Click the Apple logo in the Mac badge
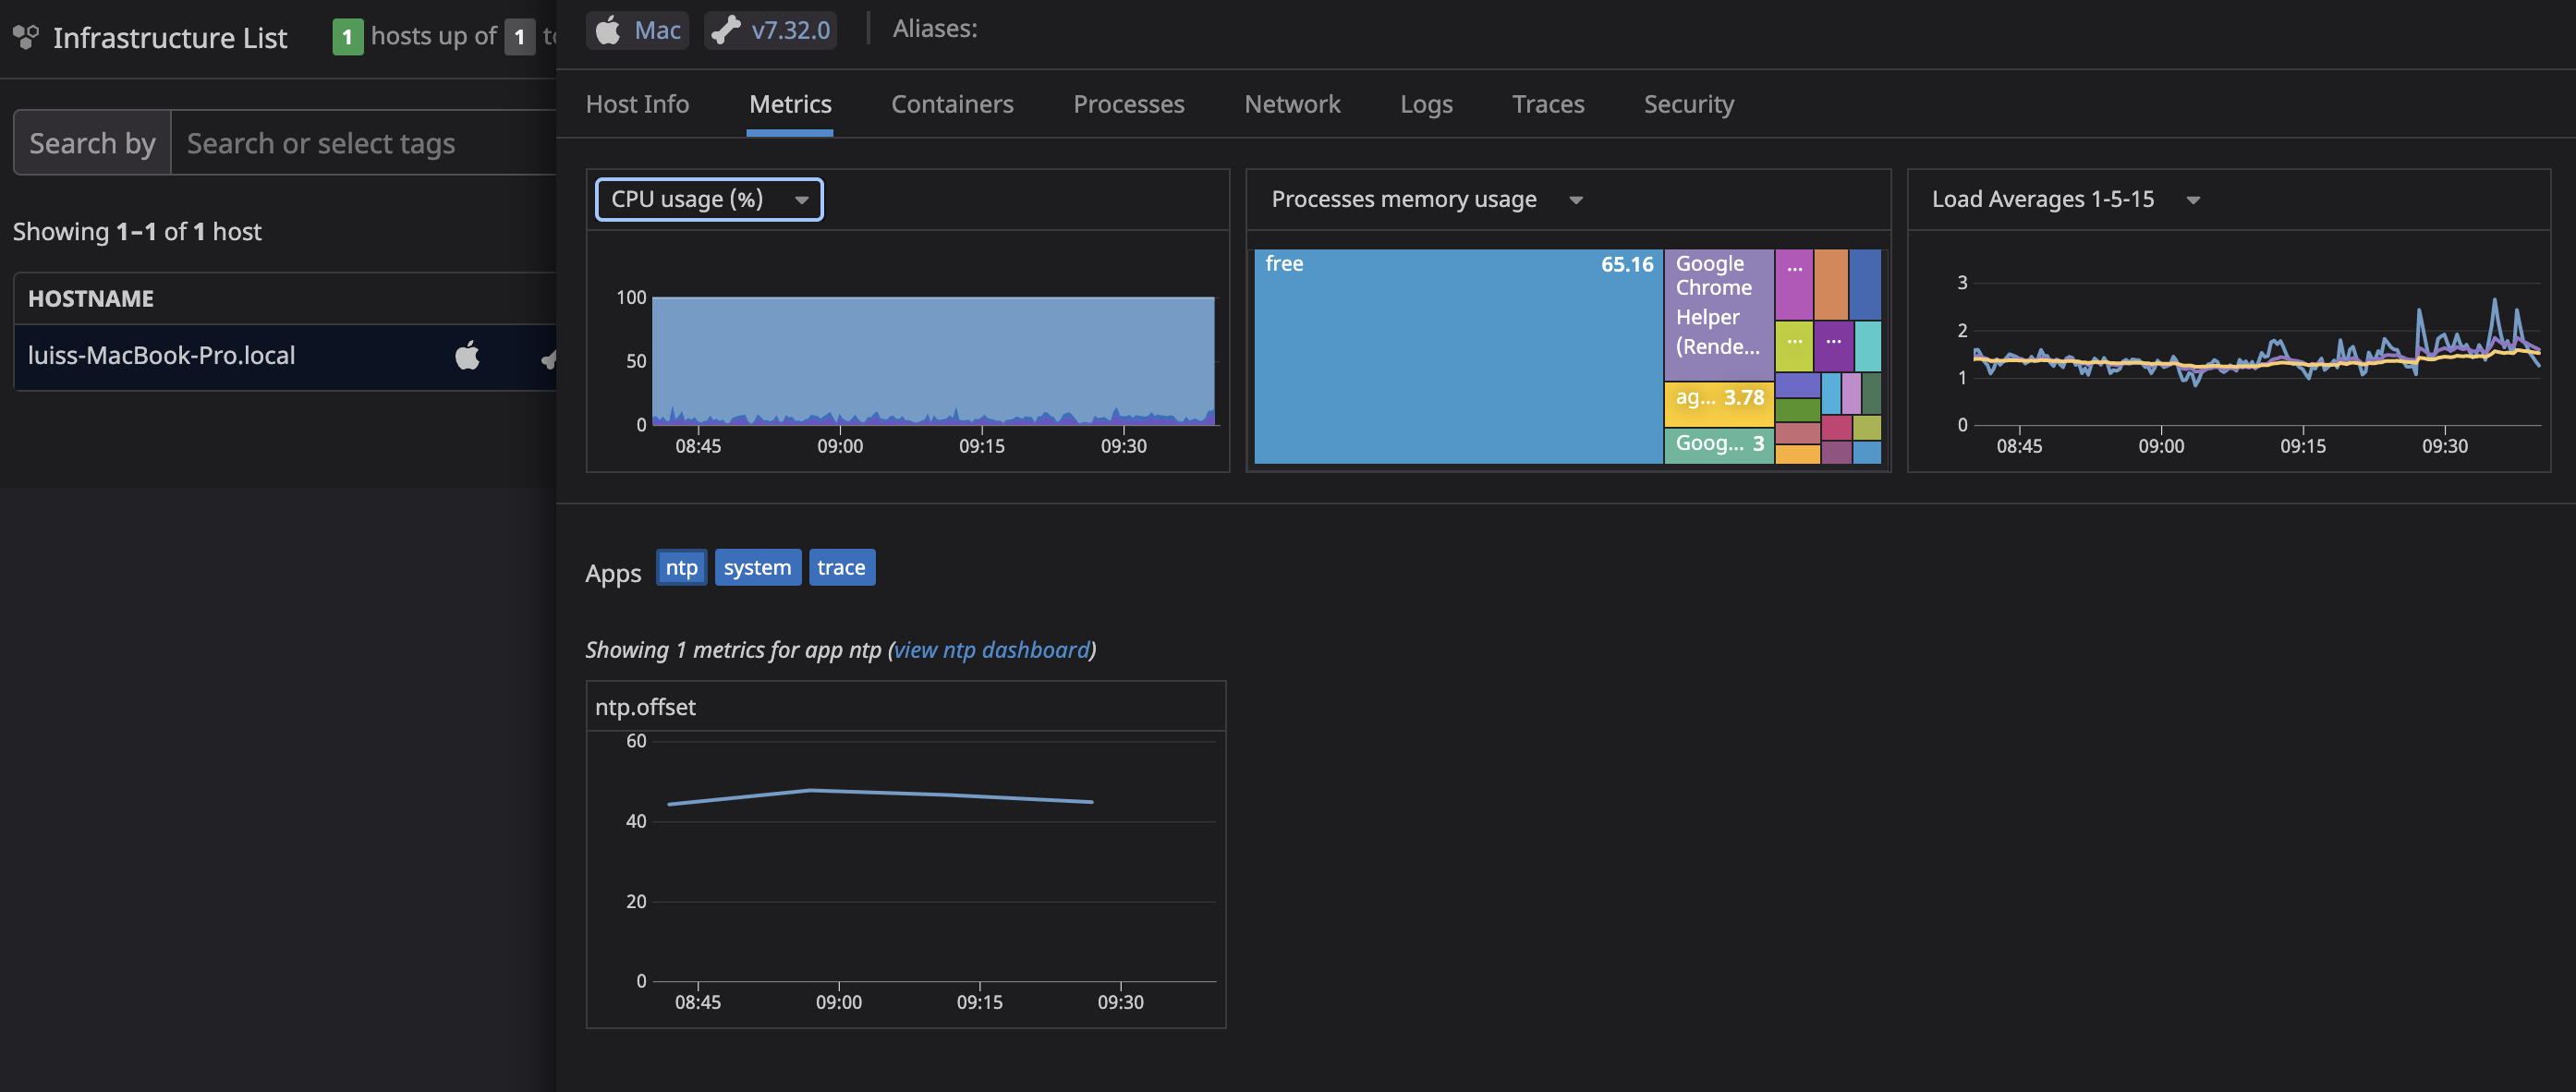Image resolution: width=2576 pixels, height=1092 pixels. (x=608, y=30)
